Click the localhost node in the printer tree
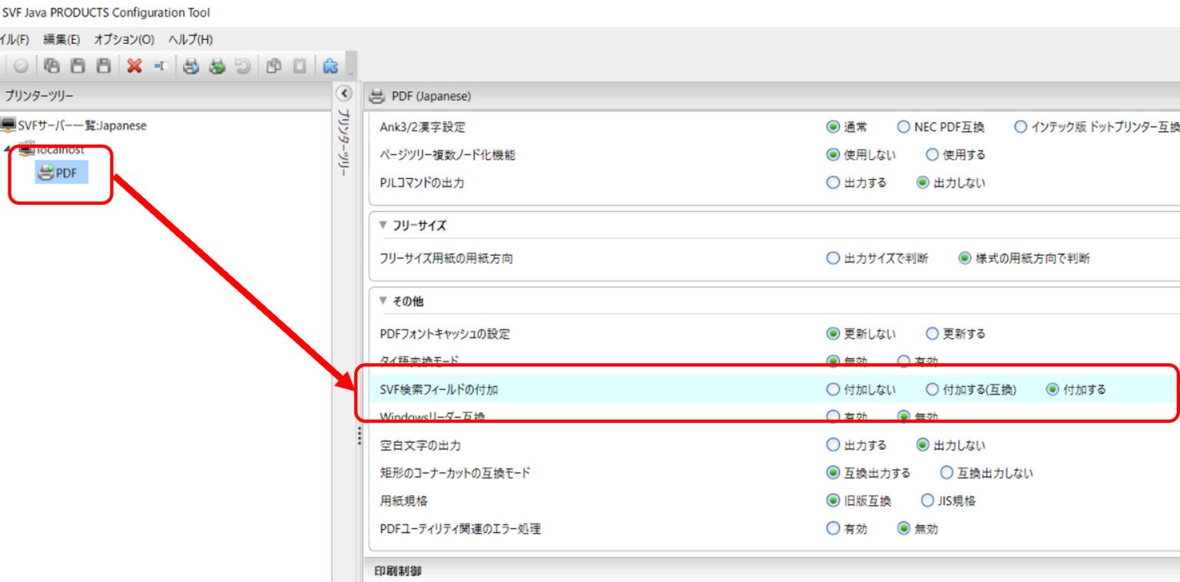Image resolution: width=1180 pixels, height=582 pixels. click(58, 150)
